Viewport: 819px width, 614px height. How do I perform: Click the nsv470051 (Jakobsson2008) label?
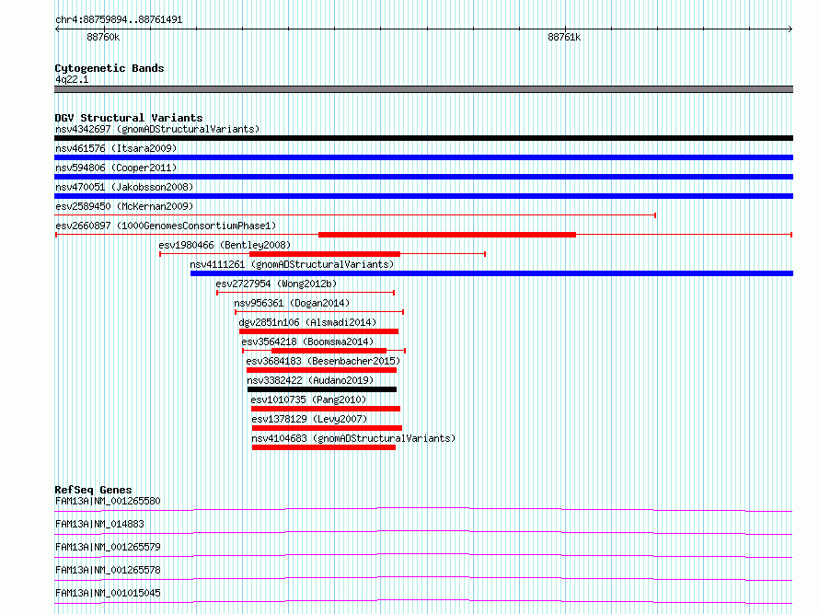[x=124, y=187]
